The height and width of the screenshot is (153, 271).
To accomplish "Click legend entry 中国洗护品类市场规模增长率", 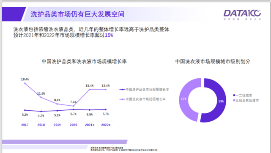I will pyautogui.click(x=144, y=90).
